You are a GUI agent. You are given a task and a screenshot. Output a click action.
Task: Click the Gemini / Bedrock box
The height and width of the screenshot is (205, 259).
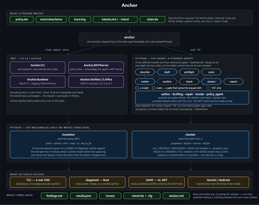click(219, 182)
